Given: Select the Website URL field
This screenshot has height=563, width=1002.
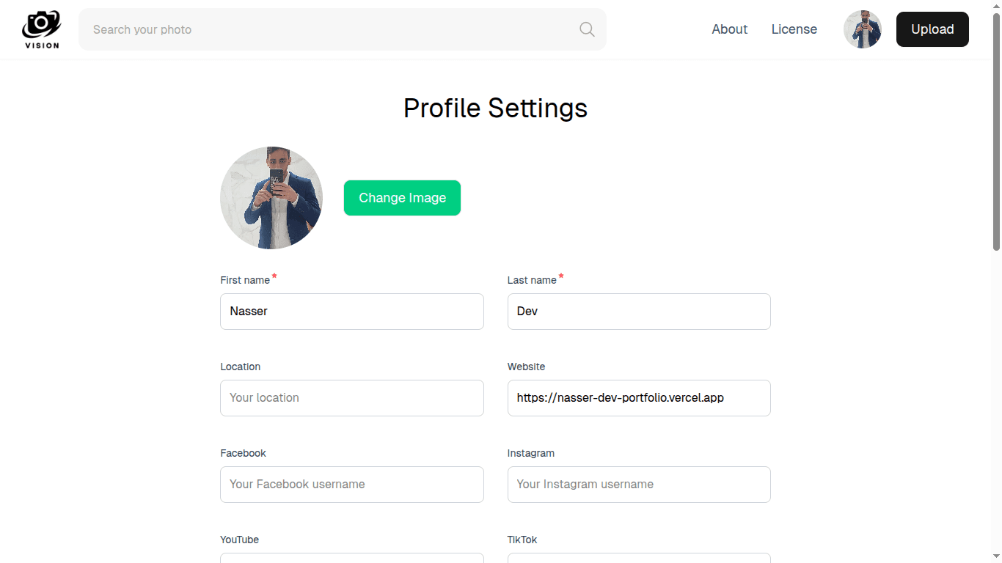Looking at the screenshot, I should point(638,397).
